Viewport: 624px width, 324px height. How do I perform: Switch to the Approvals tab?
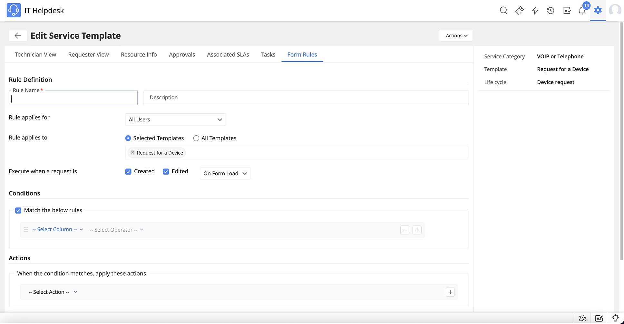click(x=182, y=54)
